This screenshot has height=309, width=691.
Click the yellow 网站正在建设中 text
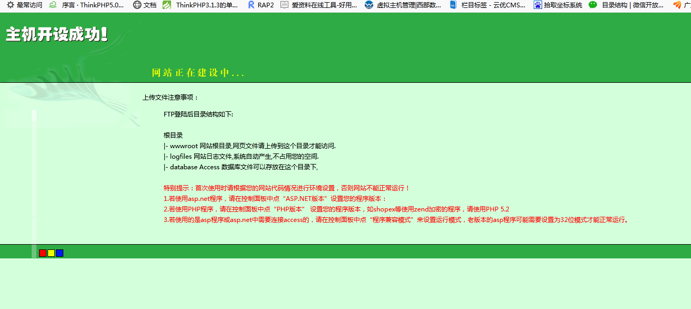click(x=198, y=73)
